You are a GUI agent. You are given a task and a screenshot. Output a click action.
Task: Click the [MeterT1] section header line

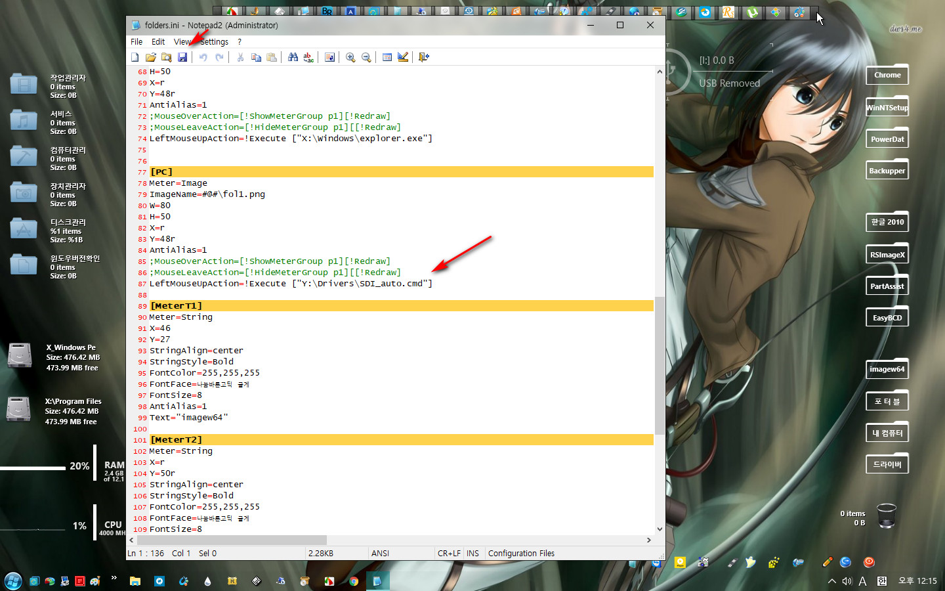(401, 306)
